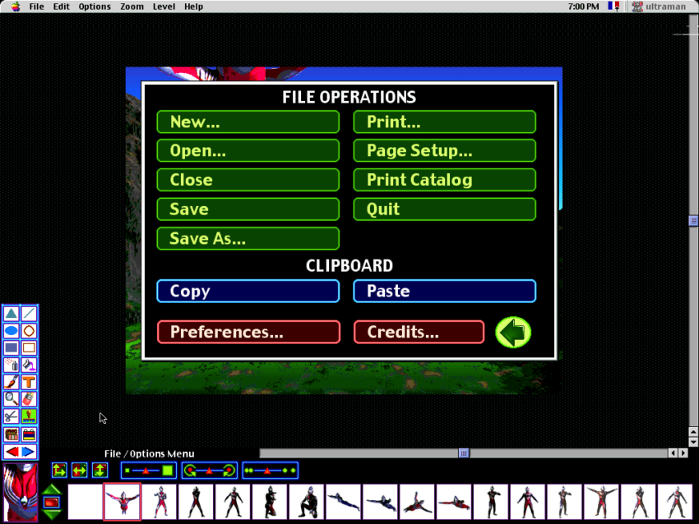Select the paintbrush tool
699x524 pixels.
click(12, 382)
